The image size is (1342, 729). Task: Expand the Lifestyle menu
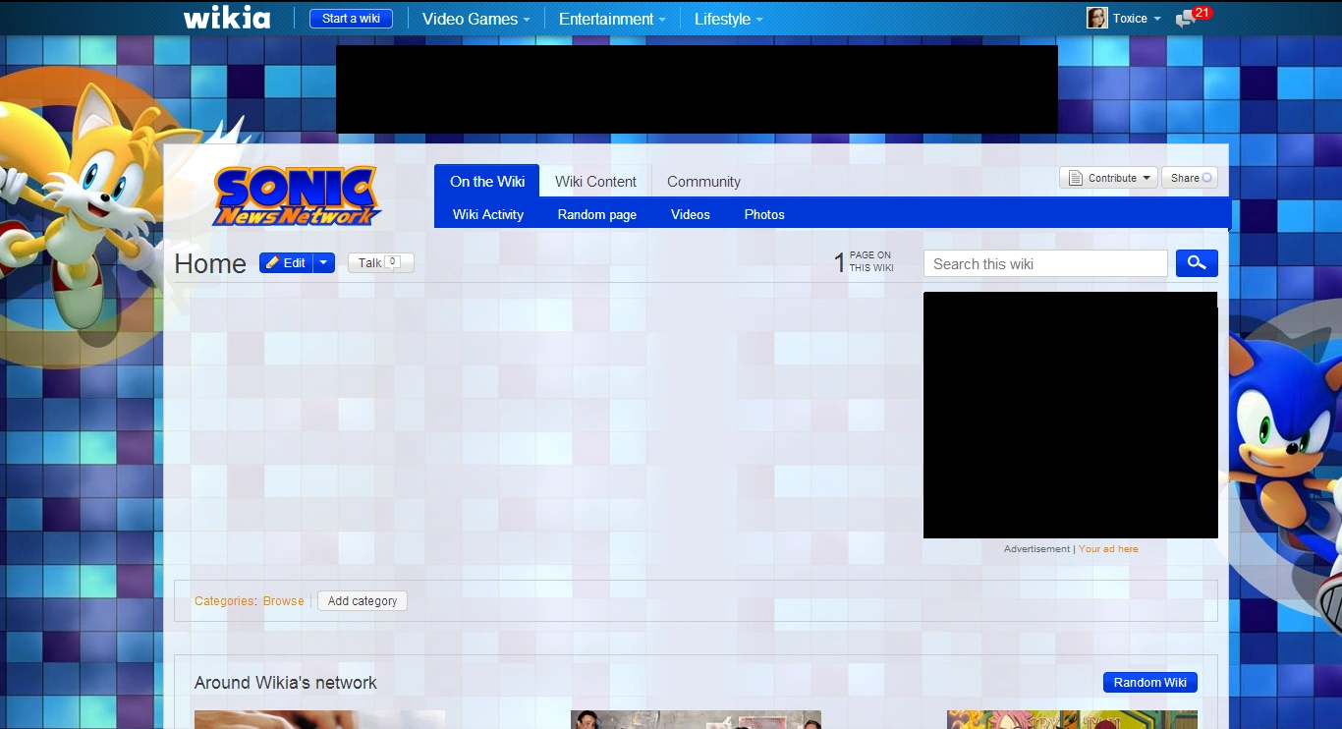727,19
